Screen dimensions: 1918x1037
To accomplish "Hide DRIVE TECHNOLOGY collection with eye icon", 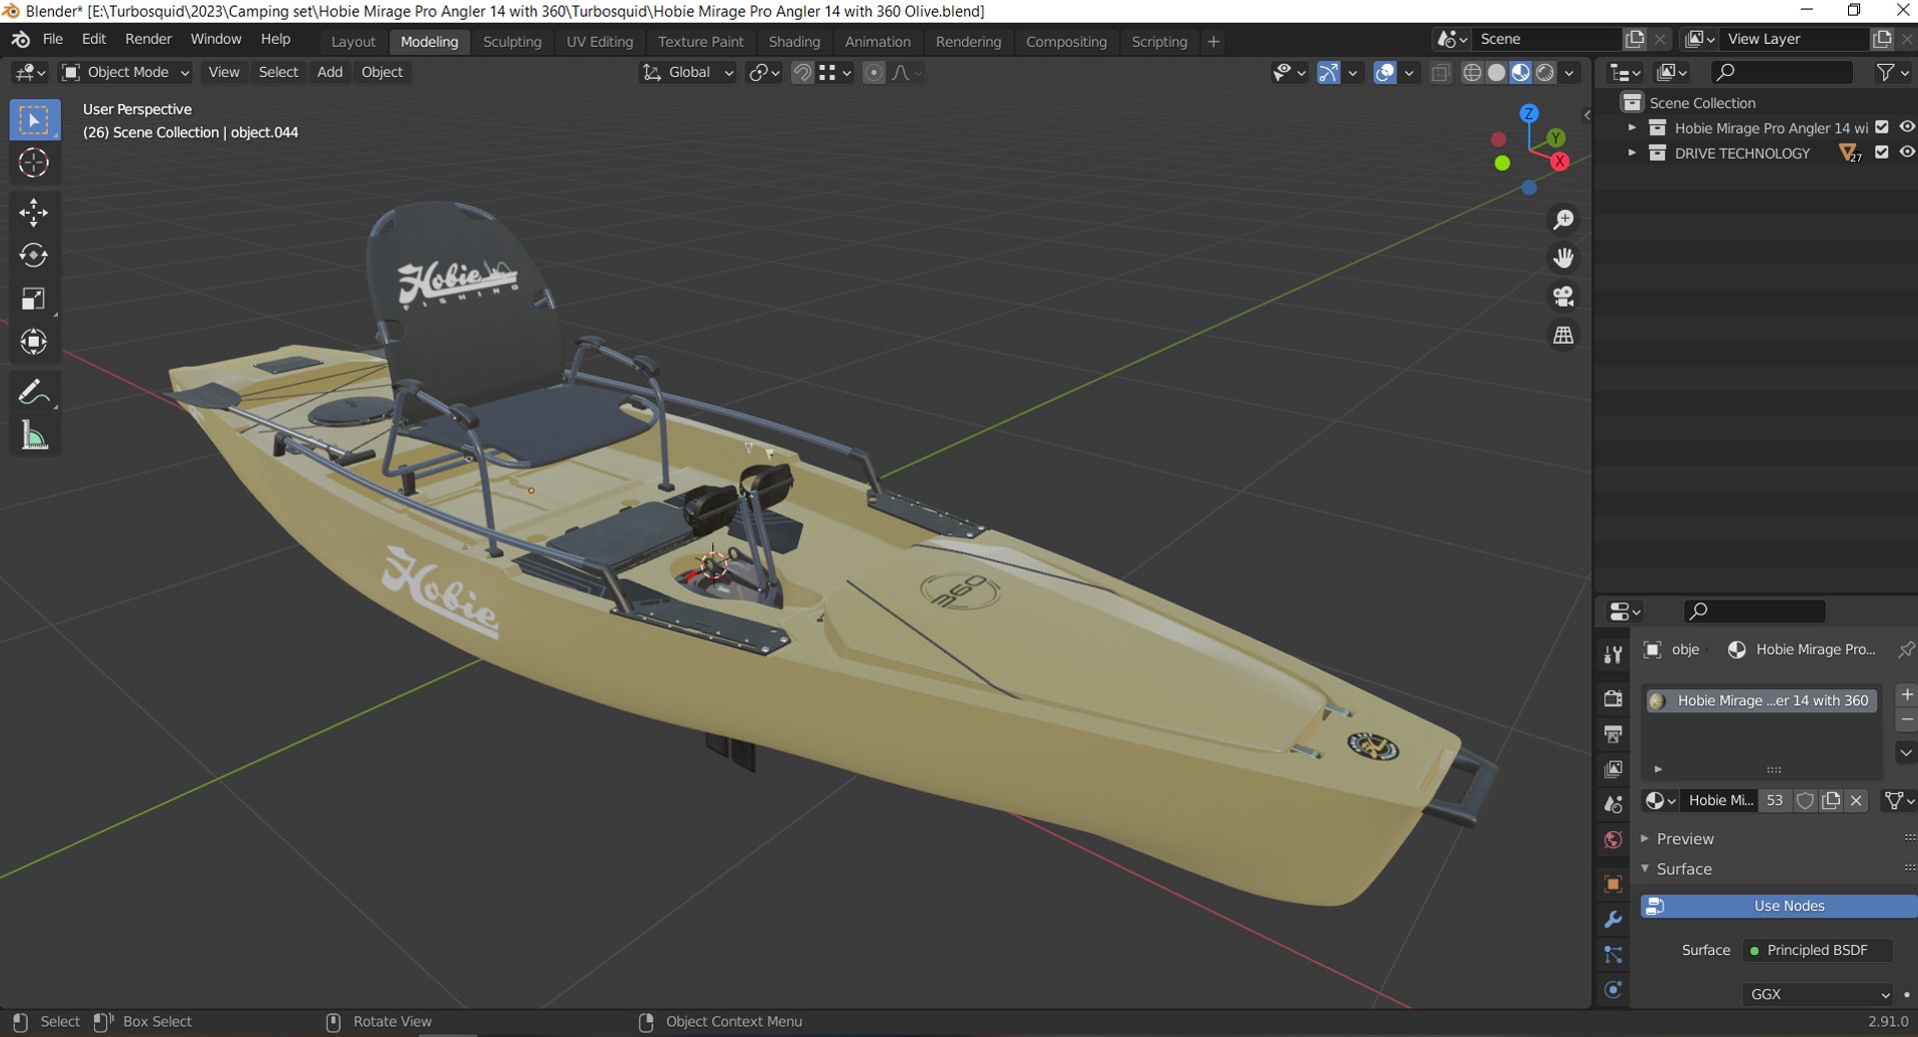I will coord(1907,152).
